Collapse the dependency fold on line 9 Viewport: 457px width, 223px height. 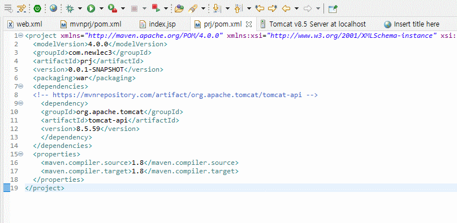20,103
